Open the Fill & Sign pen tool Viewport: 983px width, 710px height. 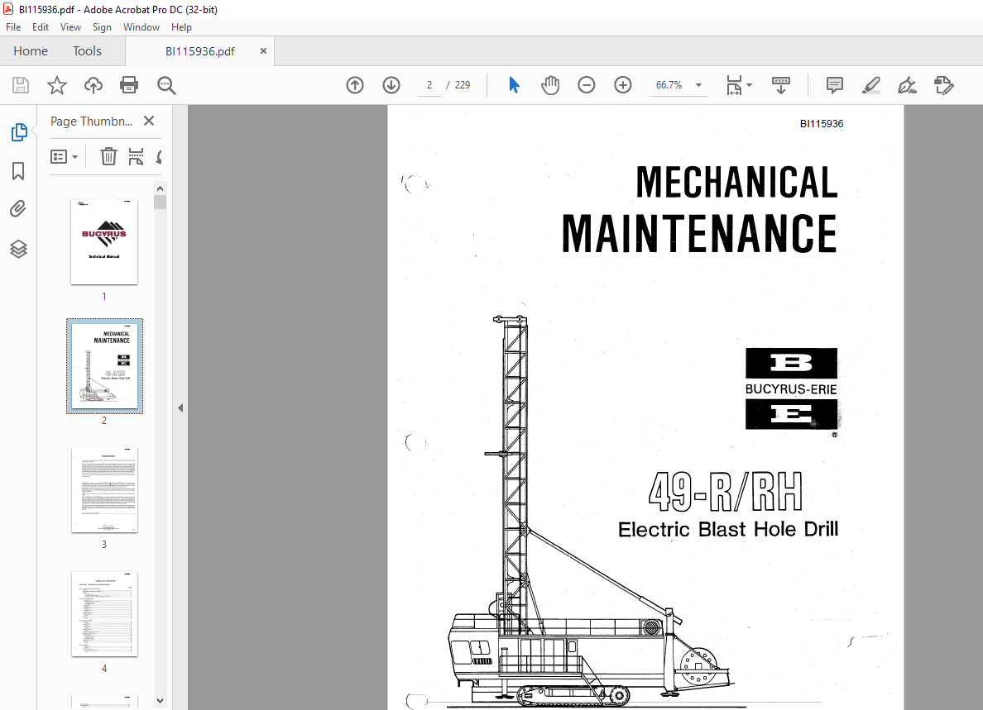click(x=907, y=85)
